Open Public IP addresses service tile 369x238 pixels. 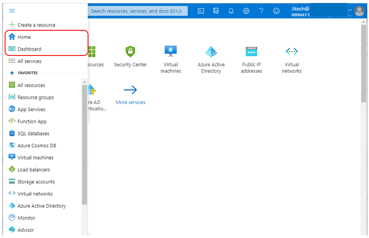coord(251,59)
